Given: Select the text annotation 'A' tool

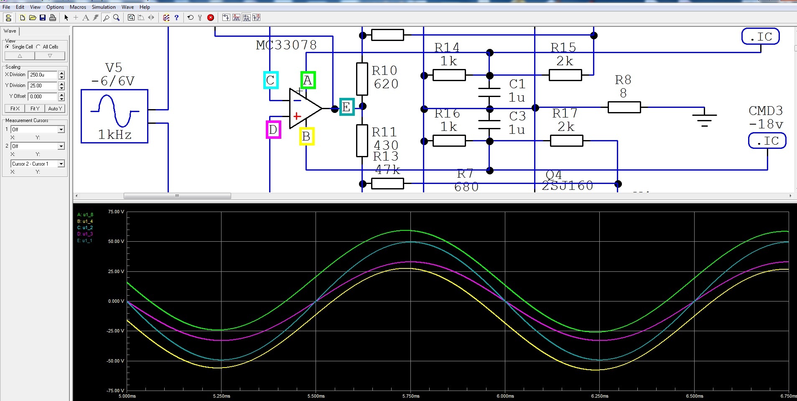Looking at the screenshot, I should tap(86, 18).
